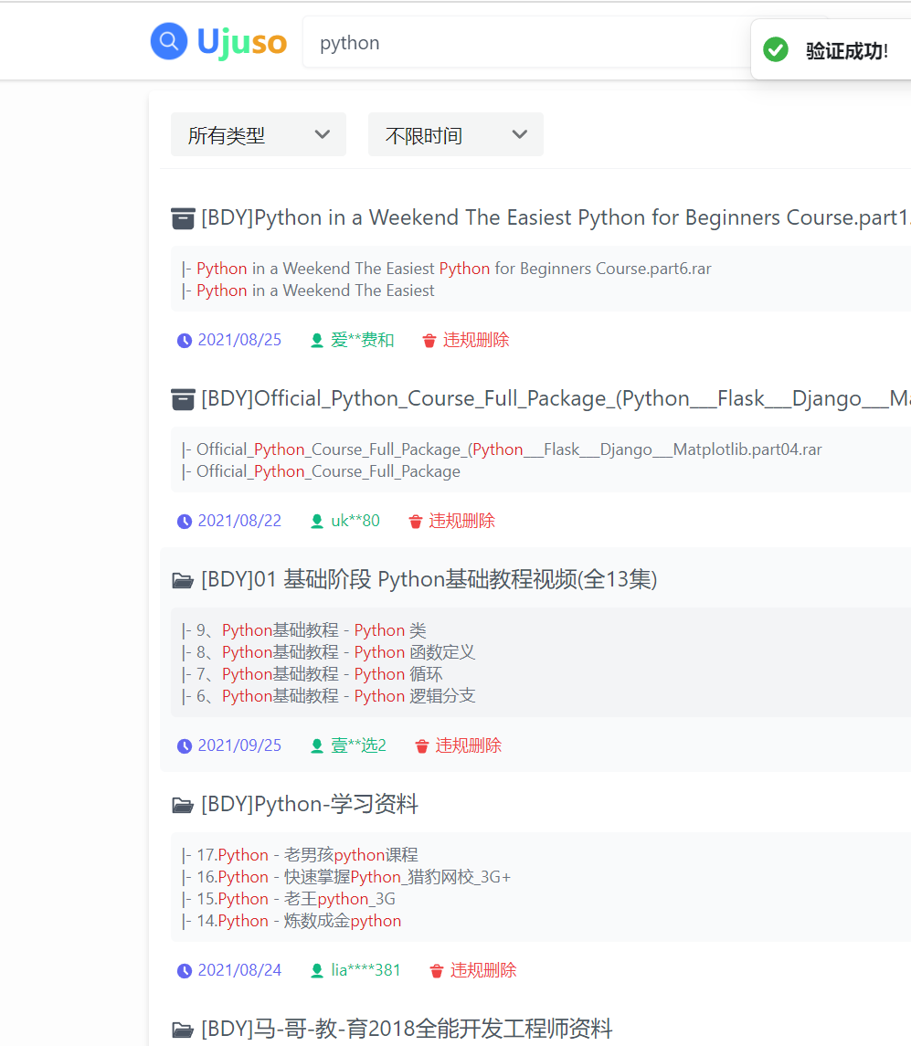Click trash icon in the 2021/08/25 row

[429, 341]
